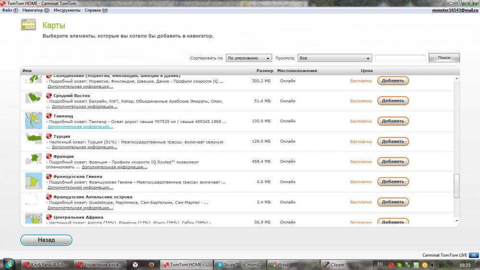Click the Центральная Африка map thumbnail
Screen dimensions: 480x270
click(x=34, y=219)
